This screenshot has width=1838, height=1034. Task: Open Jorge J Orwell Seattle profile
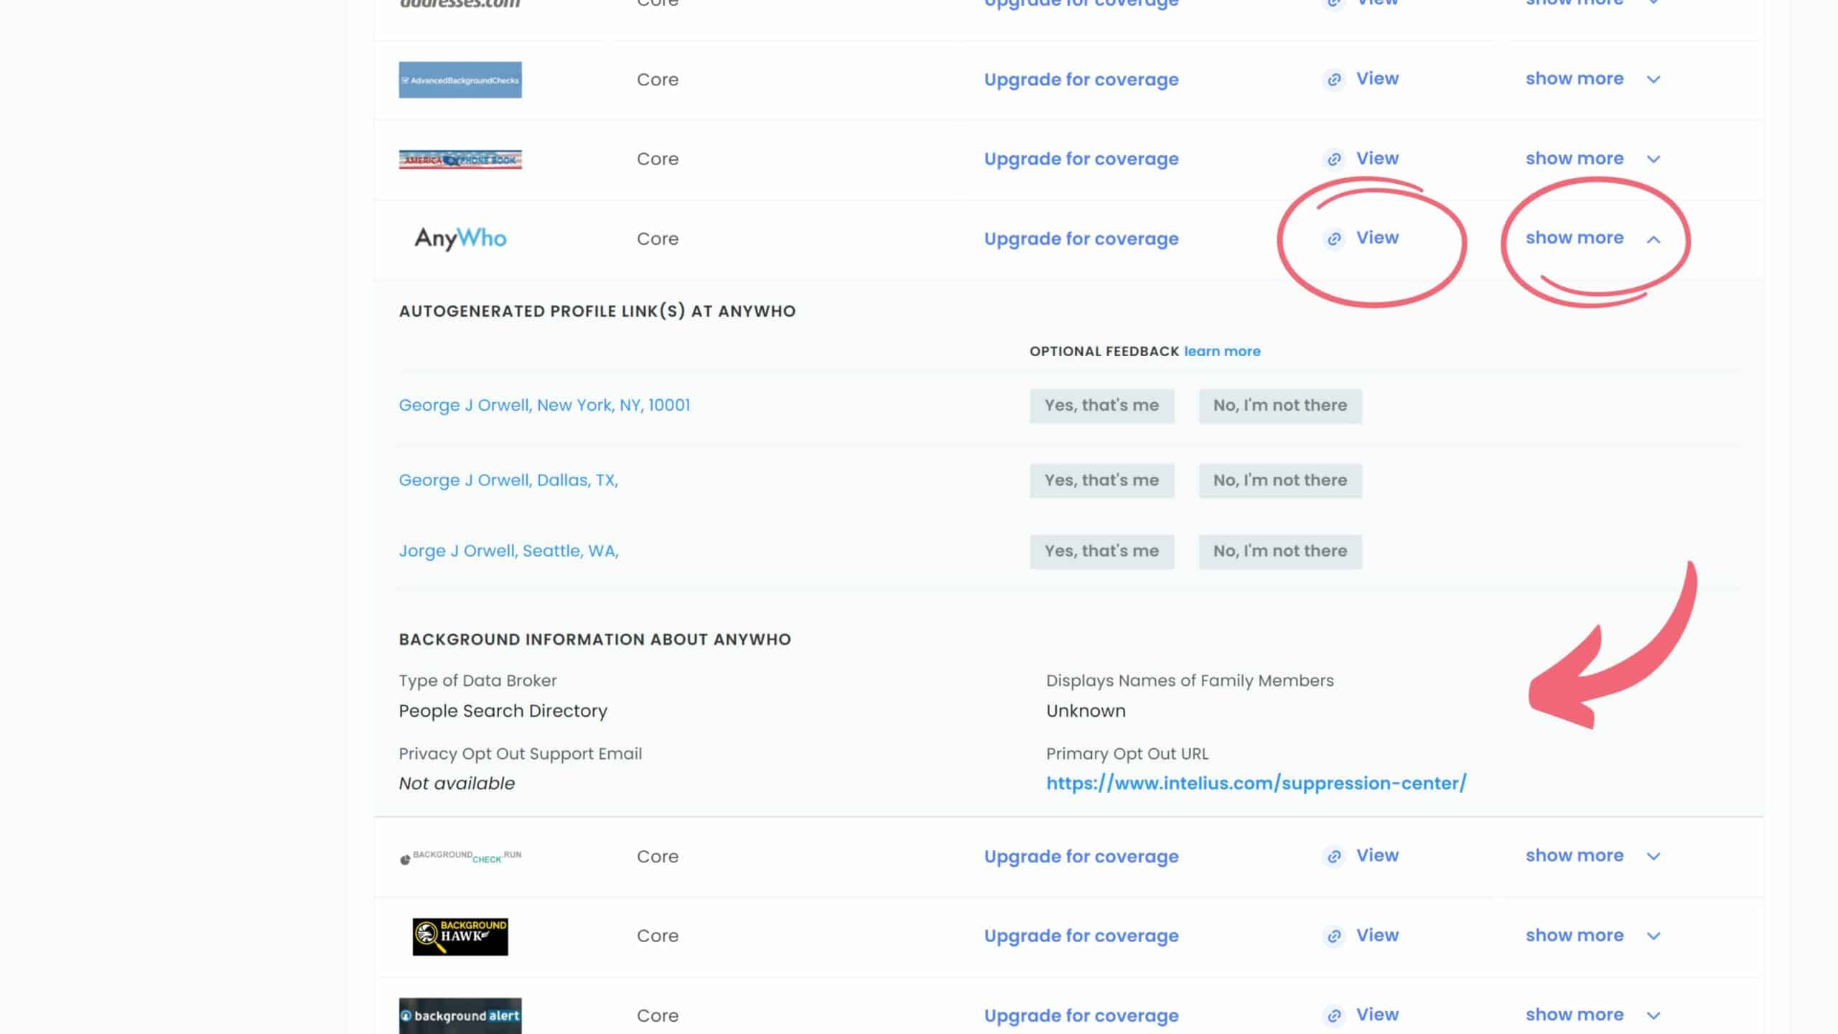(508, 551)
